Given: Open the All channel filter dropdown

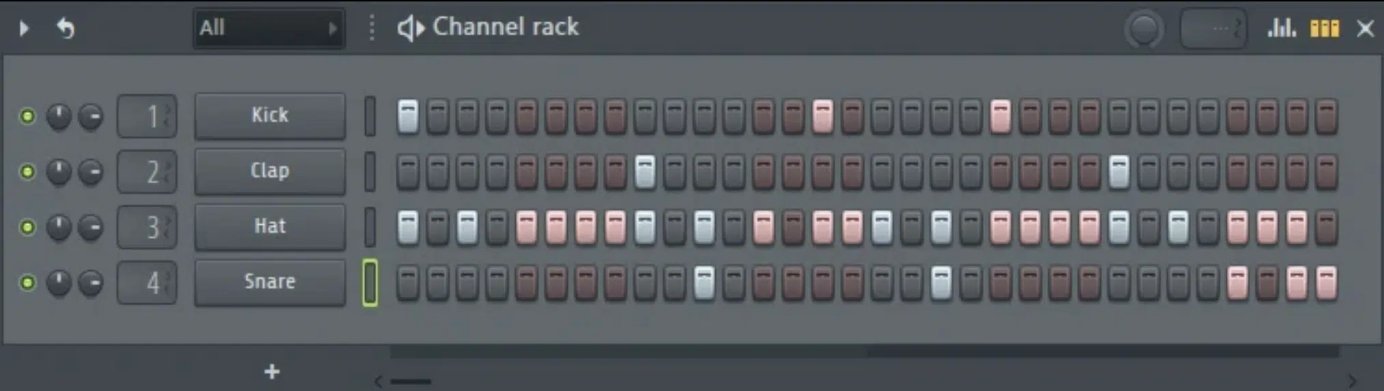Looking at the screenshot, I should point(269,28).
